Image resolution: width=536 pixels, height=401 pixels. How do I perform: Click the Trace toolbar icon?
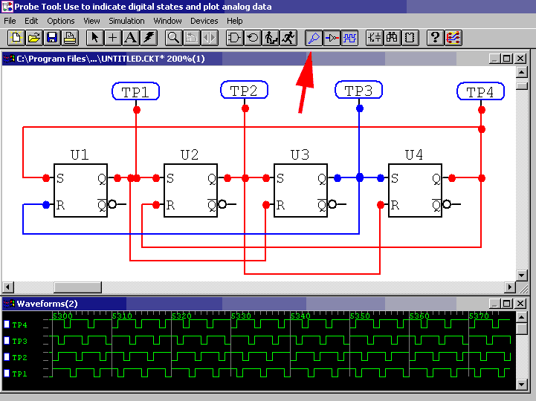[x=332, y=38]
